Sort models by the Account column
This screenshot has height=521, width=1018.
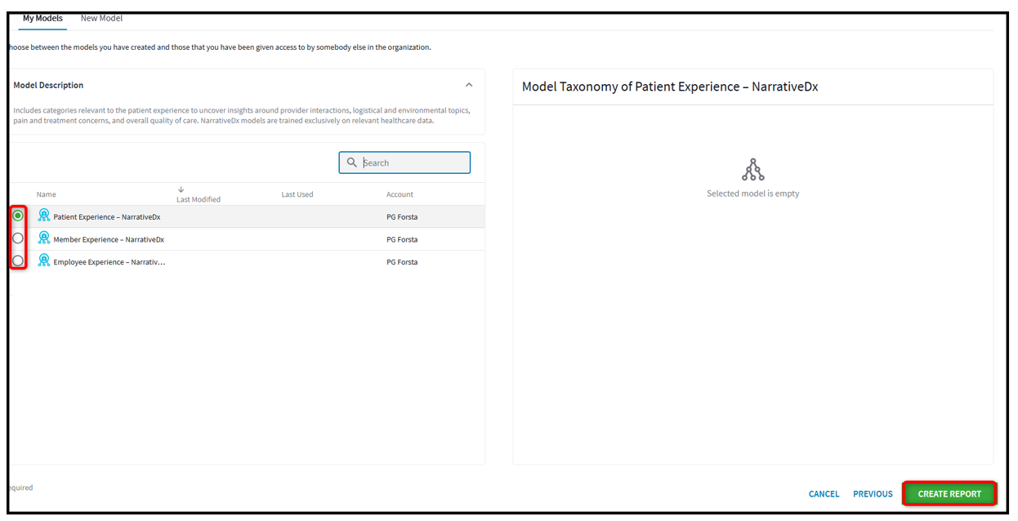[400, 194]
